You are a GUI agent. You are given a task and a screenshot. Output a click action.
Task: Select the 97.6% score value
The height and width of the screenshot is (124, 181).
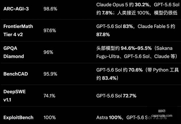50,31
